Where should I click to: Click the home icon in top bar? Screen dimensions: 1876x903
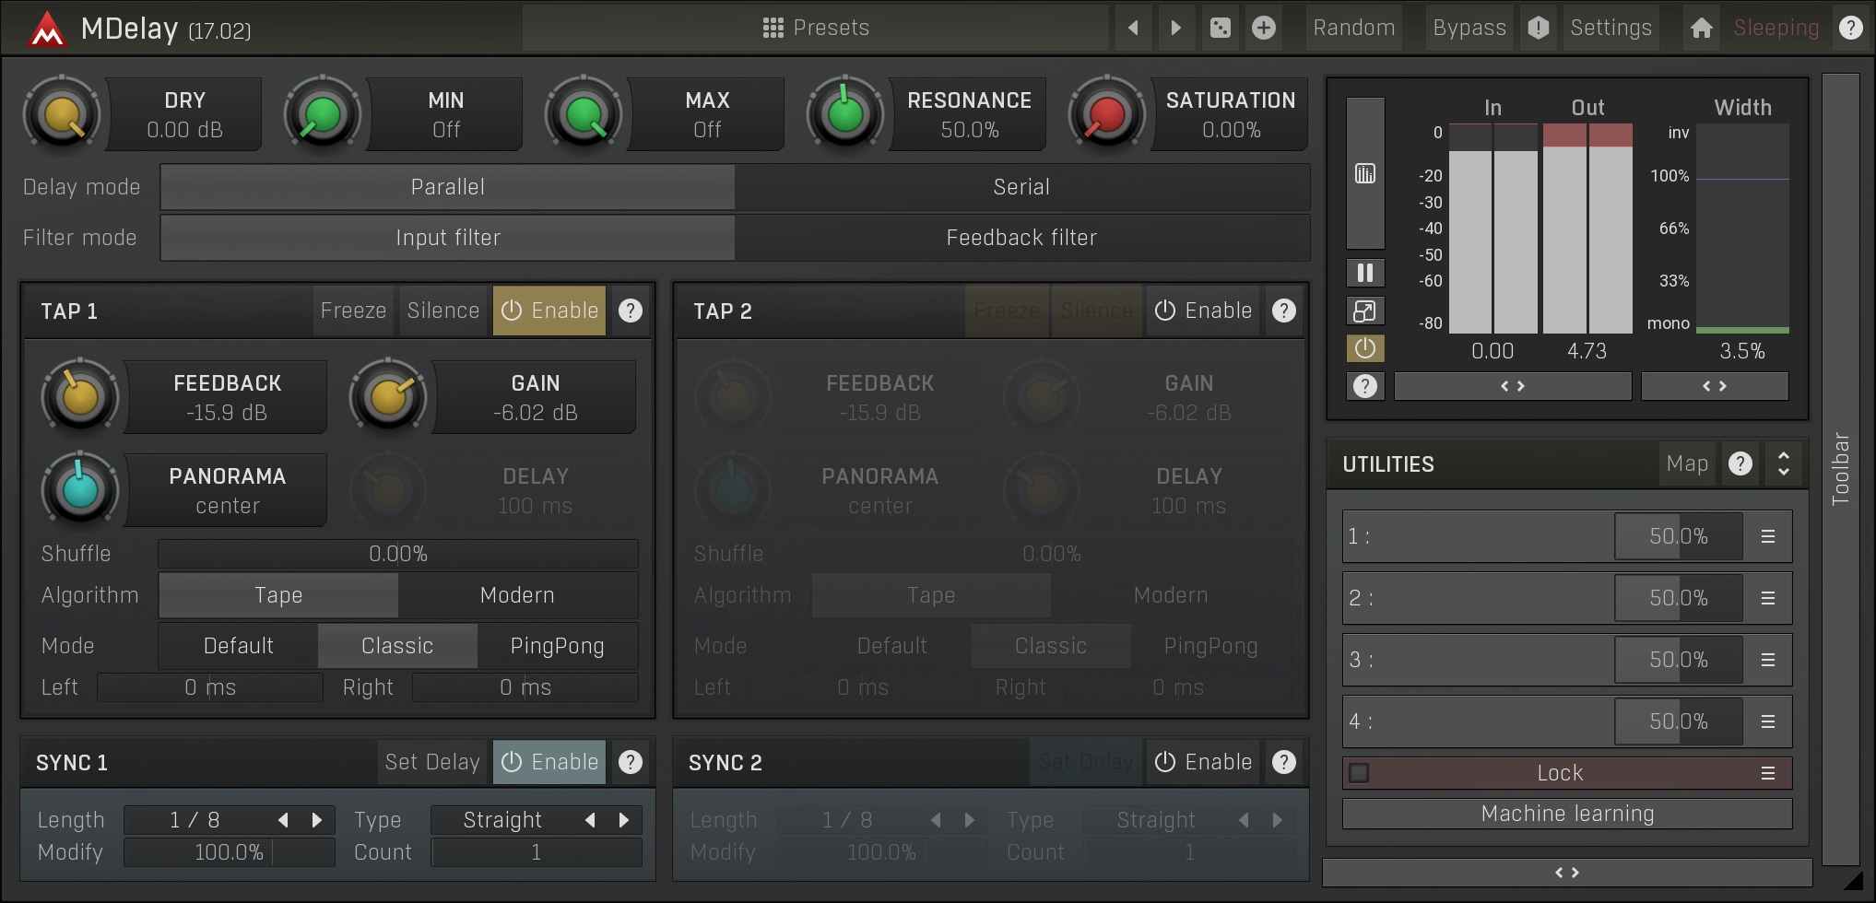point(1701,28)
